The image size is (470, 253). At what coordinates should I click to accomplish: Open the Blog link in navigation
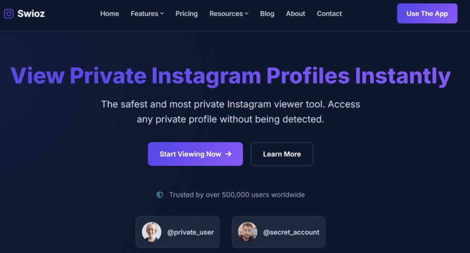click(267, 14)
